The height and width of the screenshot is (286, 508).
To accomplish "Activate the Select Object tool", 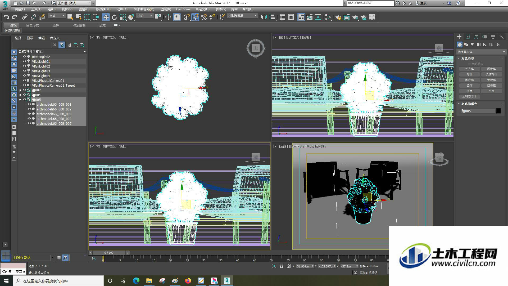I will (70, 17).
